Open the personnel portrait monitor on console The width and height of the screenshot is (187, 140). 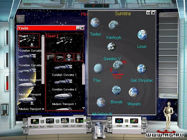(x=79, y=120)
